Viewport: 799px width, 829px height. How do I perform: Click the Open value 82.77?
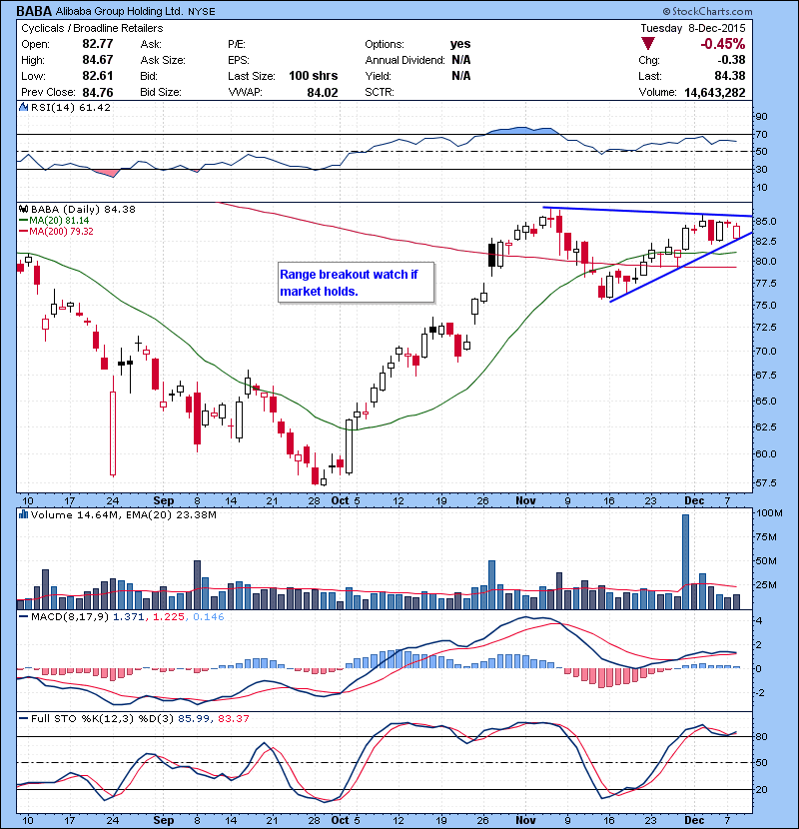(98, 44)
